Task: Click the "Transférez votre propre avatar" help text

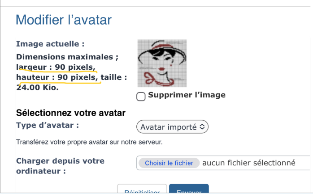Action: pos(89,143)
